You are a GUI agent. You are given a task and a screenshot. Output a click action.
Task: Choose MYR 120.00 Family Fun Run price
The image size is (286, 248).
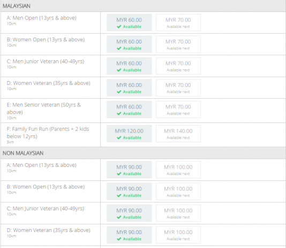(x=129, y=134)
